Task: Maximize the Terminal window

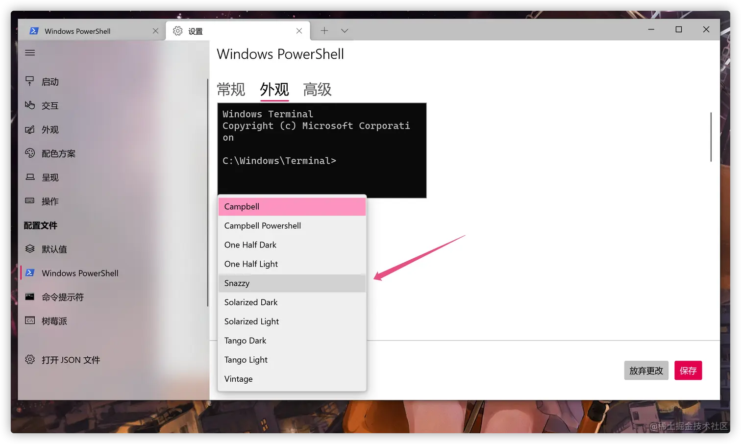Action: coord(679,29)
